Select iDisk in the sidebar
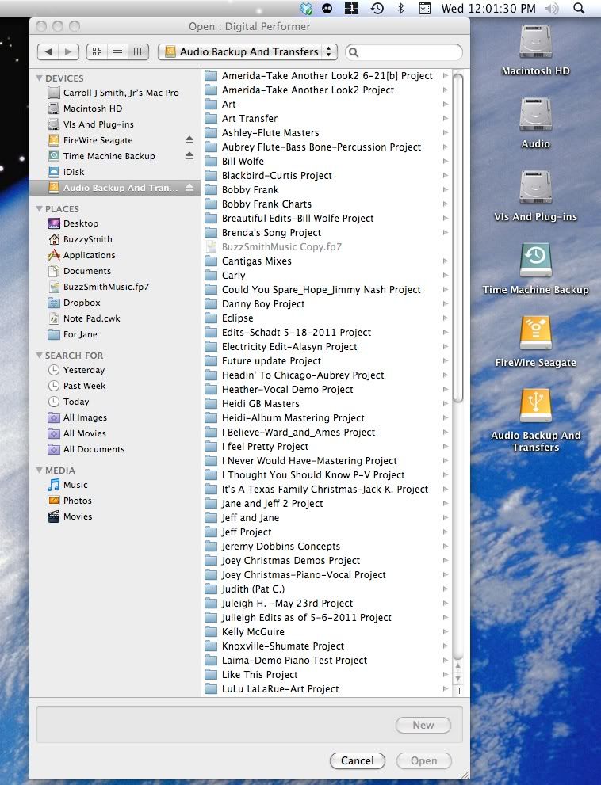The height and width of the screenshot is (785, 601). pyautogui.click(x=115, y=172)
